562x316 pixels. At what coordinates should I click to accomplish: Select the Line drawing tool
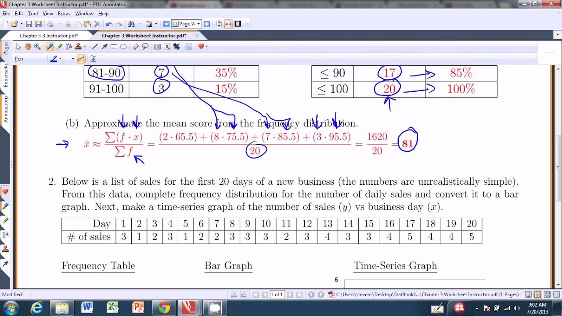click(95, 47)
